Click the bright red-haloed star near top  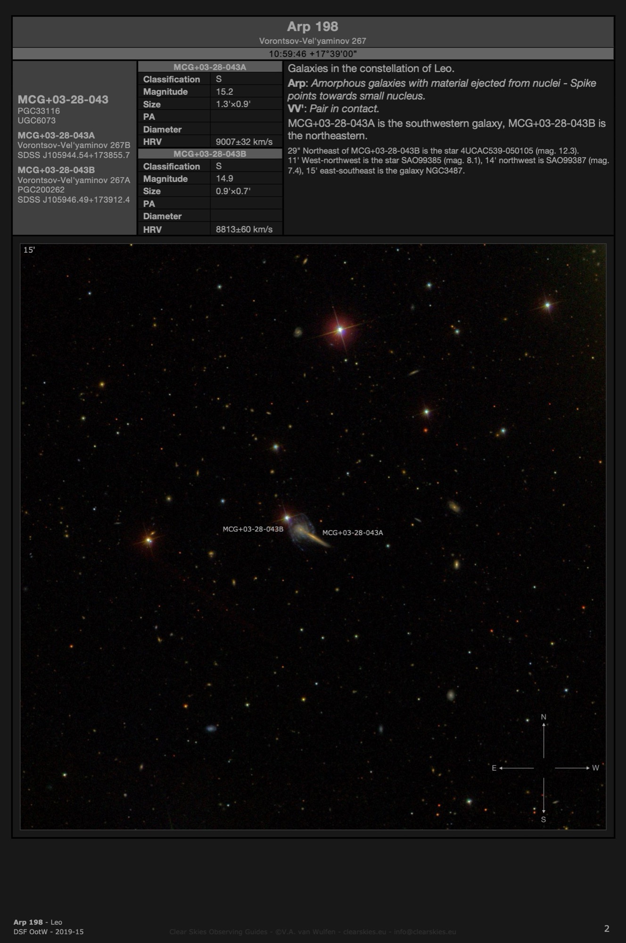[340, 330]
